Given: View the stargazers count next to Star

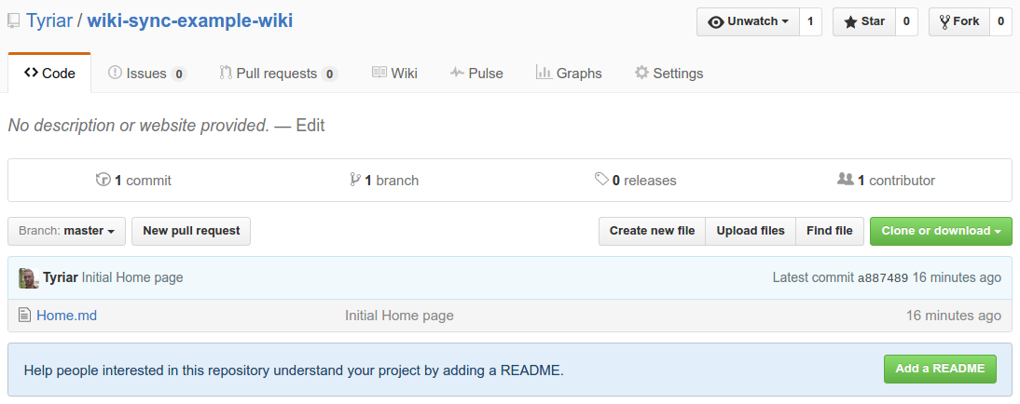Looking at the screenshot, I should coord(907,21).
